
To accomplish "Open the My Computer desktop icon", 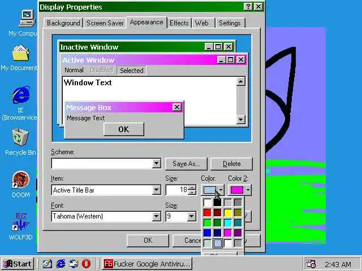I will (27, 19).
